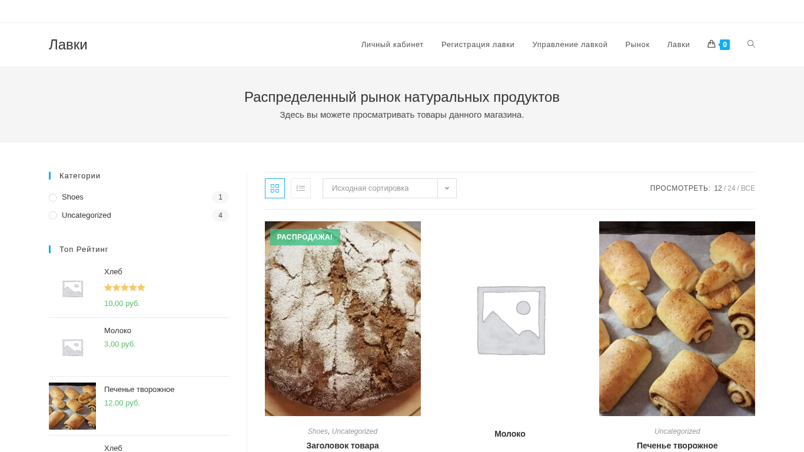Open Заголовок товара product title
Screen dimensions: 804x452
pyautogui.click(x=343, y=446)
